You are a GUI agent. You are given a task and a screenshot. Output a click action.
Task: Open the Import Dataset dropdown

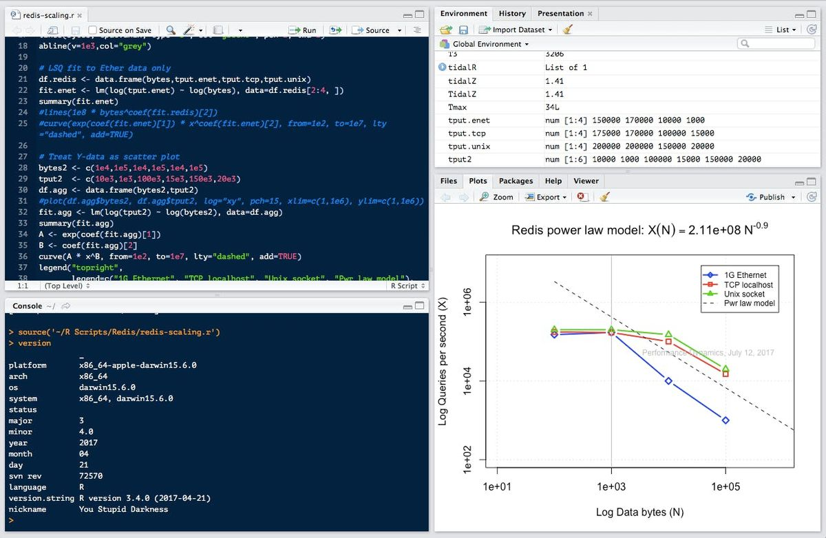point(516,30)
